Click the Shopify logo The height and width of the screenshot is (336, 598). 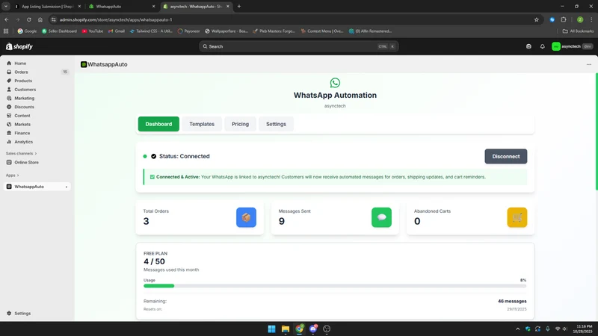19,46
